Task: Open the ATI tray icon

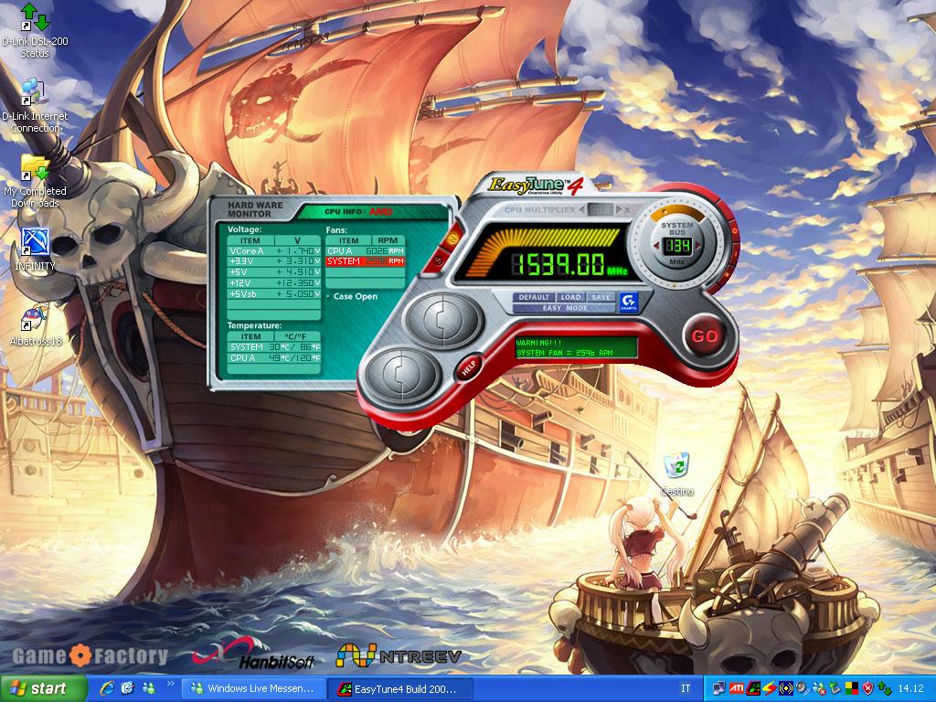Action: click(x=737, y=688)
